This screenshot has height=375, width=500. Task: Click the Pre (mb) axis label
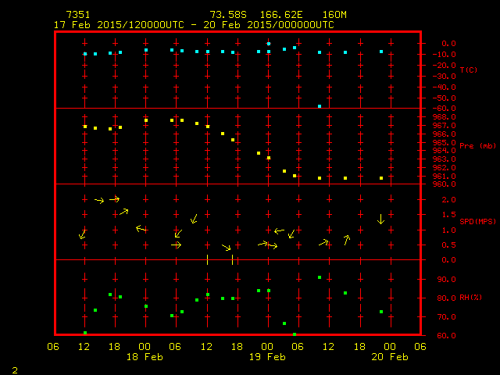tap(477, 146)
